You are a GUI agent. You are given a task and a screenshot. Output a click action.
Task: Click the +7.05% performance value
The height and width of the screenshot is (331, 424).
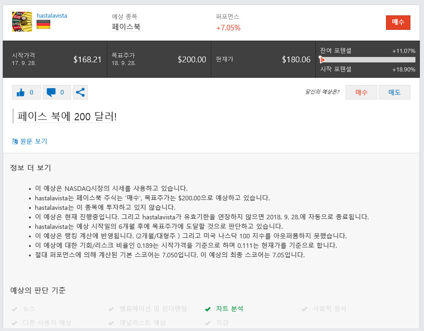228,28
